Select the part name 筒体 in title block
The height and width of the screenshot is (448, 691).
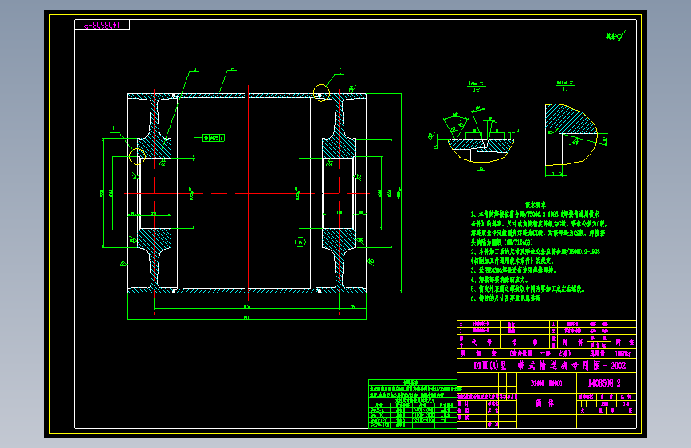pos(545,403)
